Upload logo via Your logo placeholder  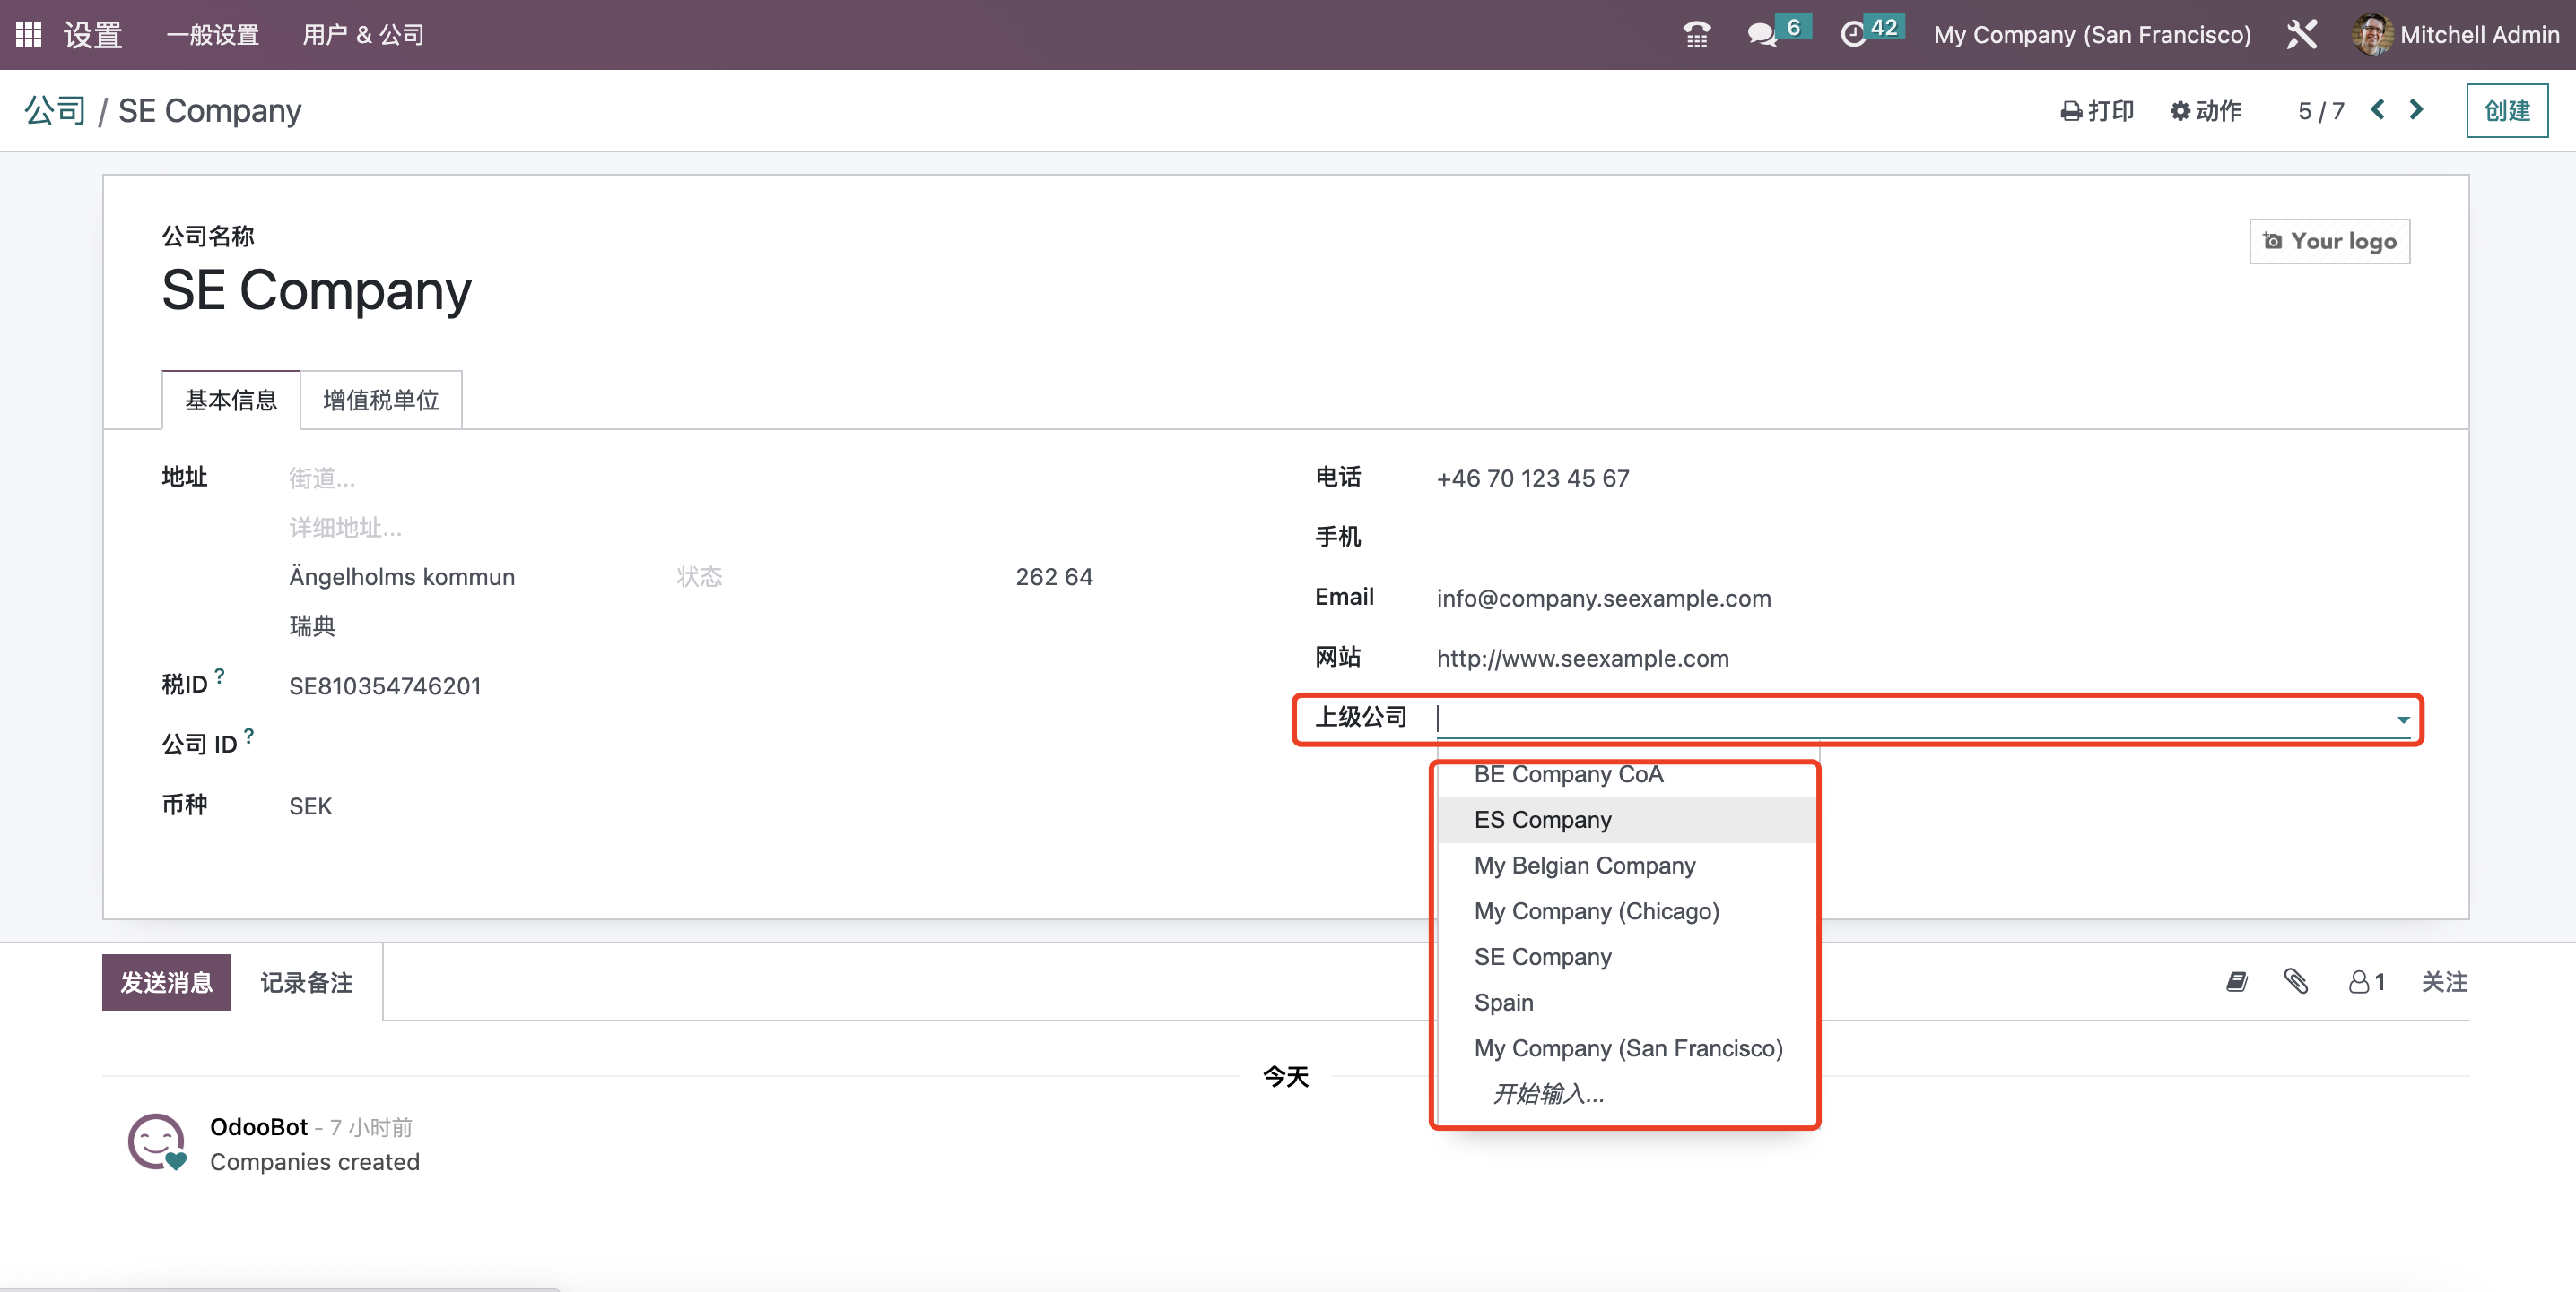point(2329,242)
